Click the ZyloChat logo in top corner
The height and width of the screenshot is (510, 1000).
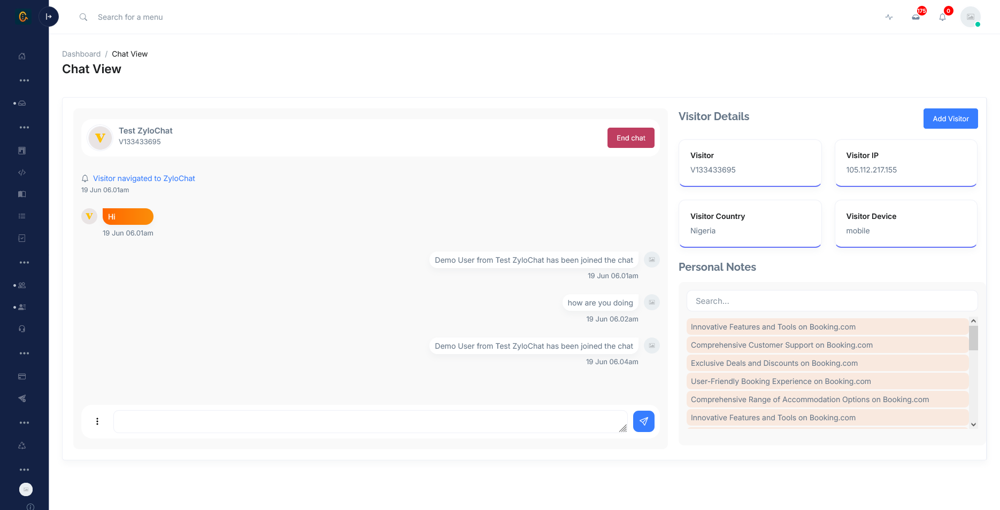23,17
